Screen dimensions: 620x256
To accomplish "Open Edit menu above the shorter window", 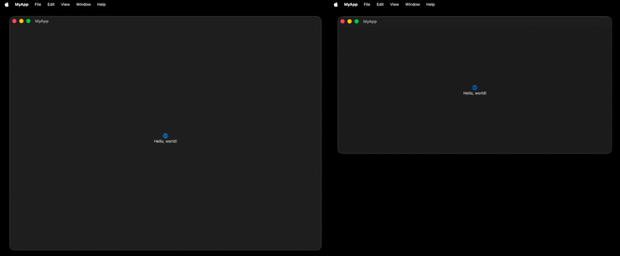I will (x=380, y=4).
